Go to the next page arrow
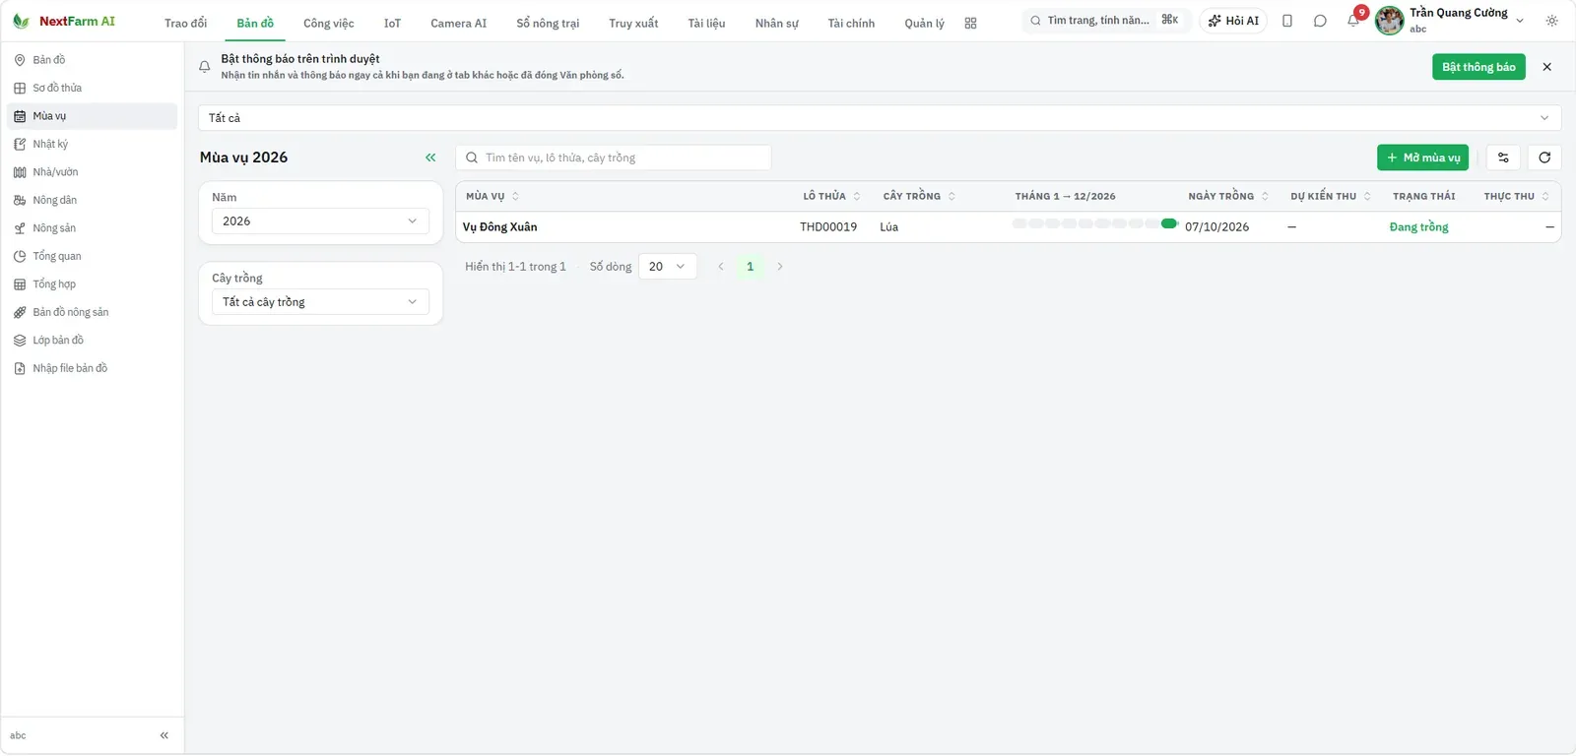1576x756 pixels. pyautogui.click(x=780, y=267)
